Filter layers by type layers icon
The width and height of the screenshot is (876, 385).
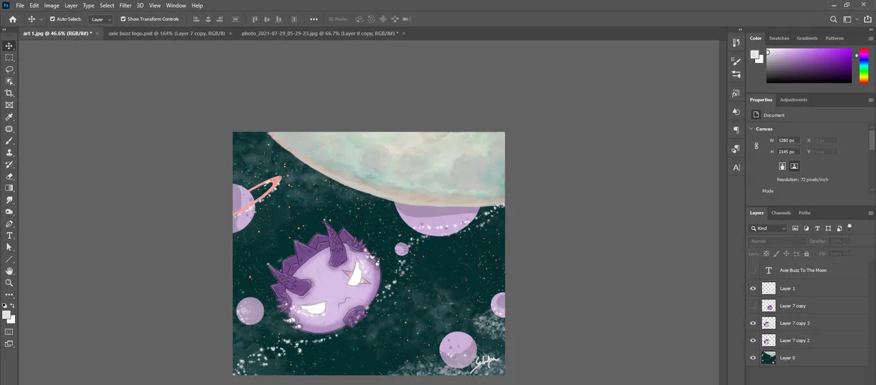click(817, 228)
